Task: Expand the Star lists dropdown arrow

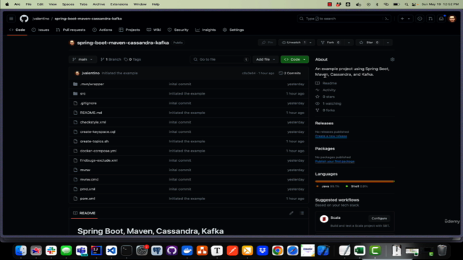Action: [388, 43]
